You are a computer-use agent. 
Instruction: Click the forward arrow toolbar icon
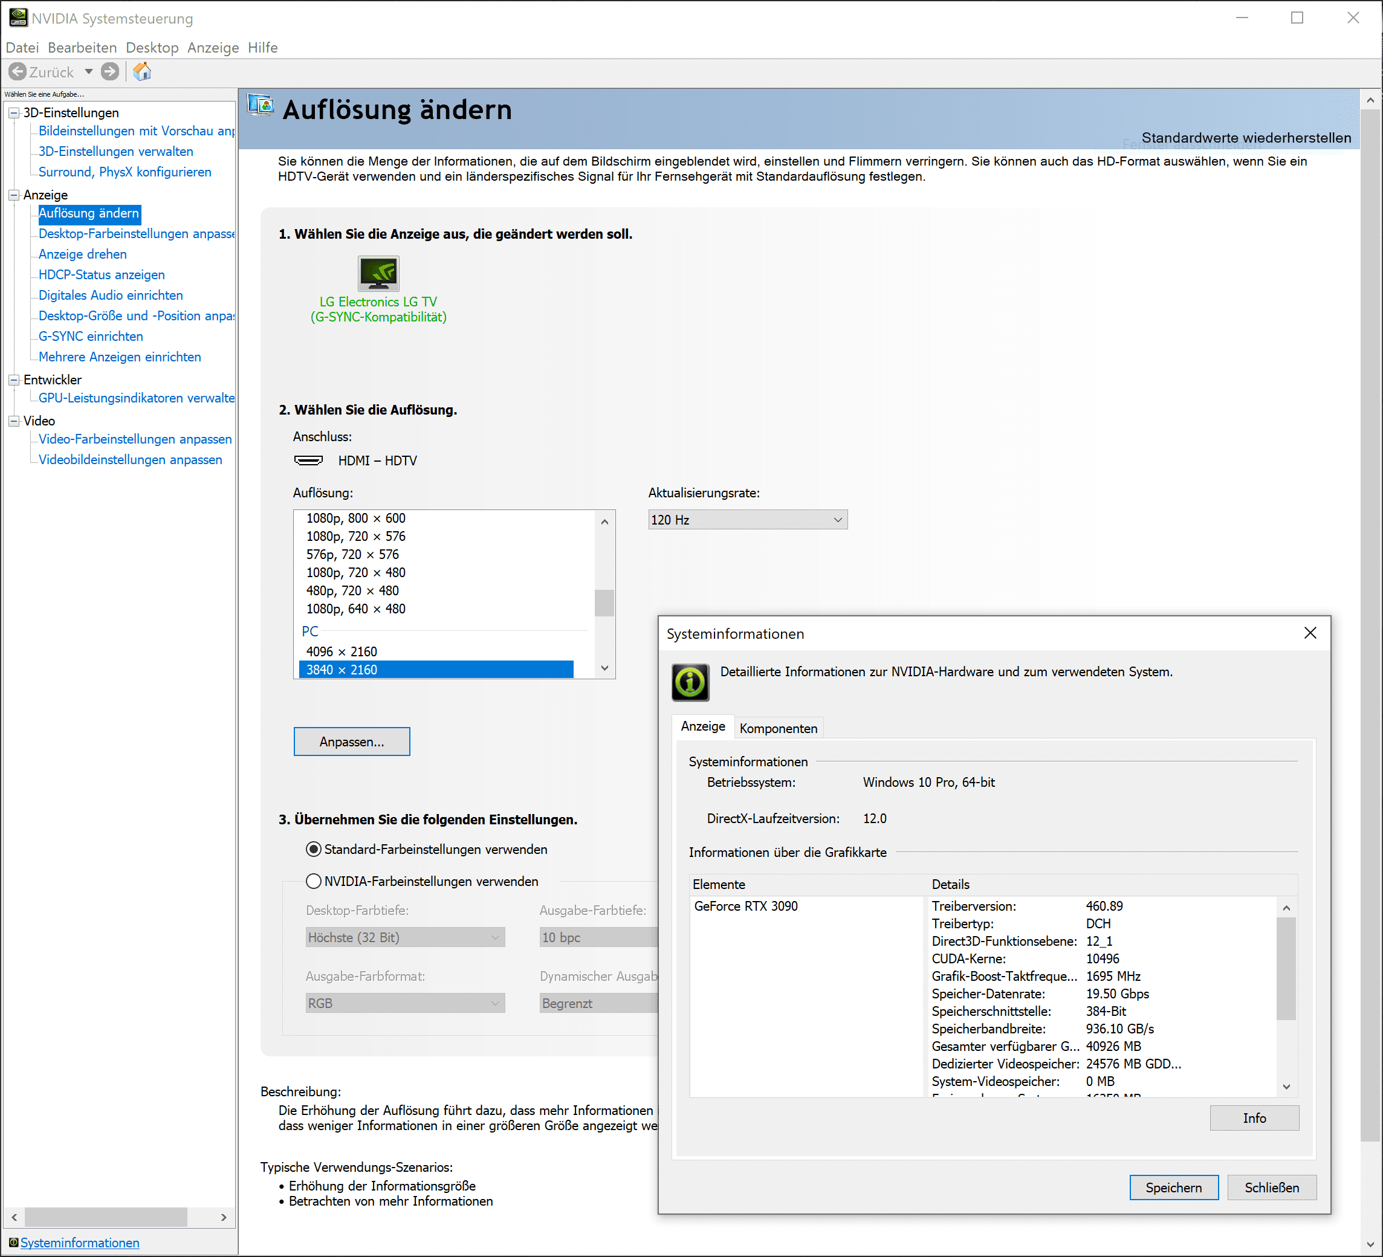pyautogui.click(x=110, y=71)
